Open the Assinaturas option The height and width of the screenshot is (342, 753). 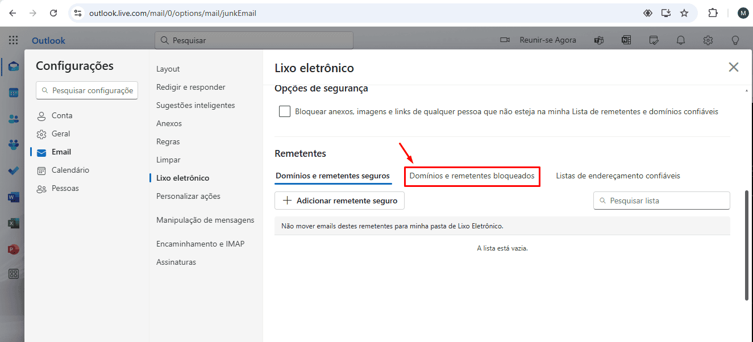pos(176,262)
